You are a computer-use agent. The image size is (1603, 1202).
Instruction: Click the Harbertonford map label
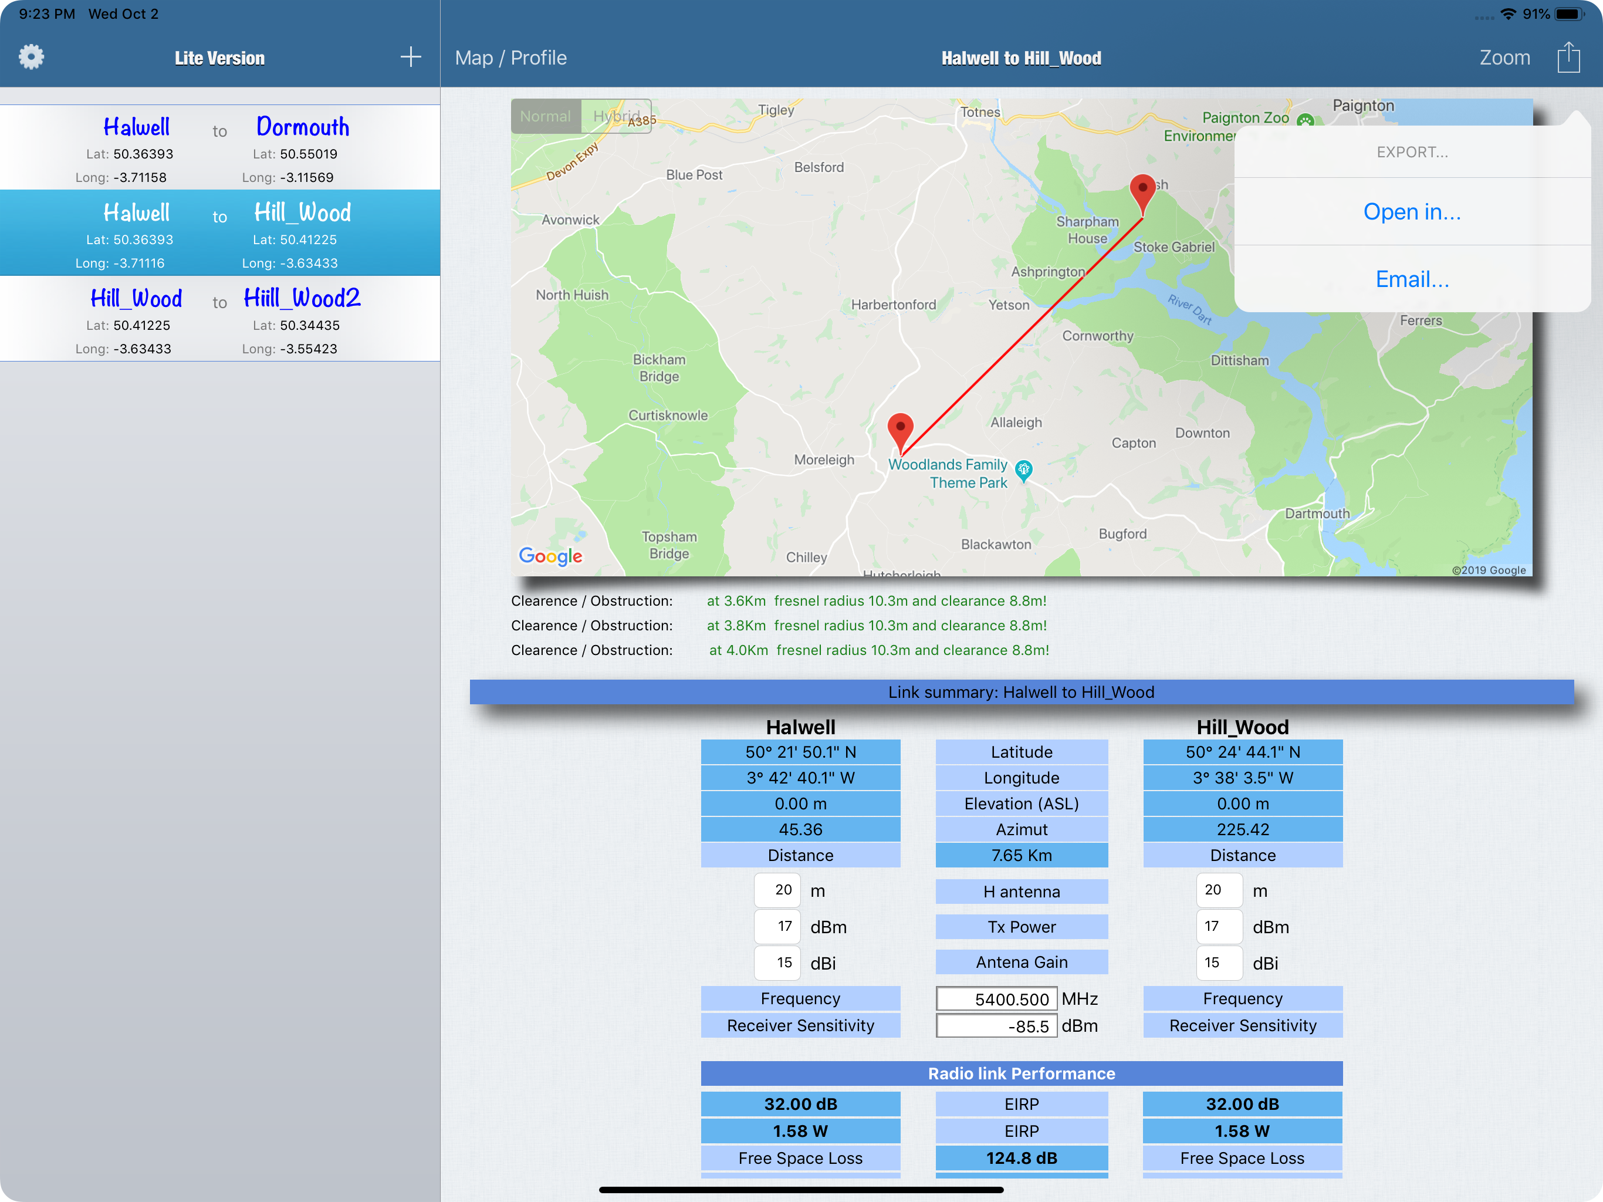893,305
